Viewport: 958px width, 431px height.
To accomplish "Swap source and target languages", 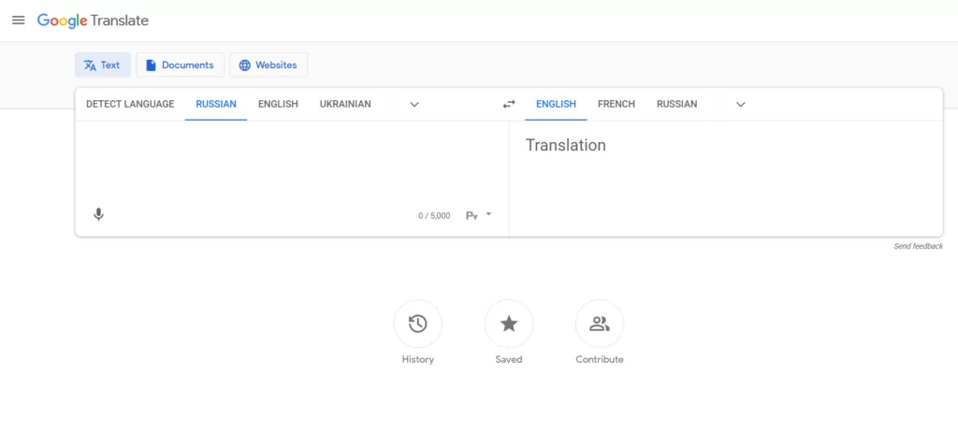I will pos(509,105).
